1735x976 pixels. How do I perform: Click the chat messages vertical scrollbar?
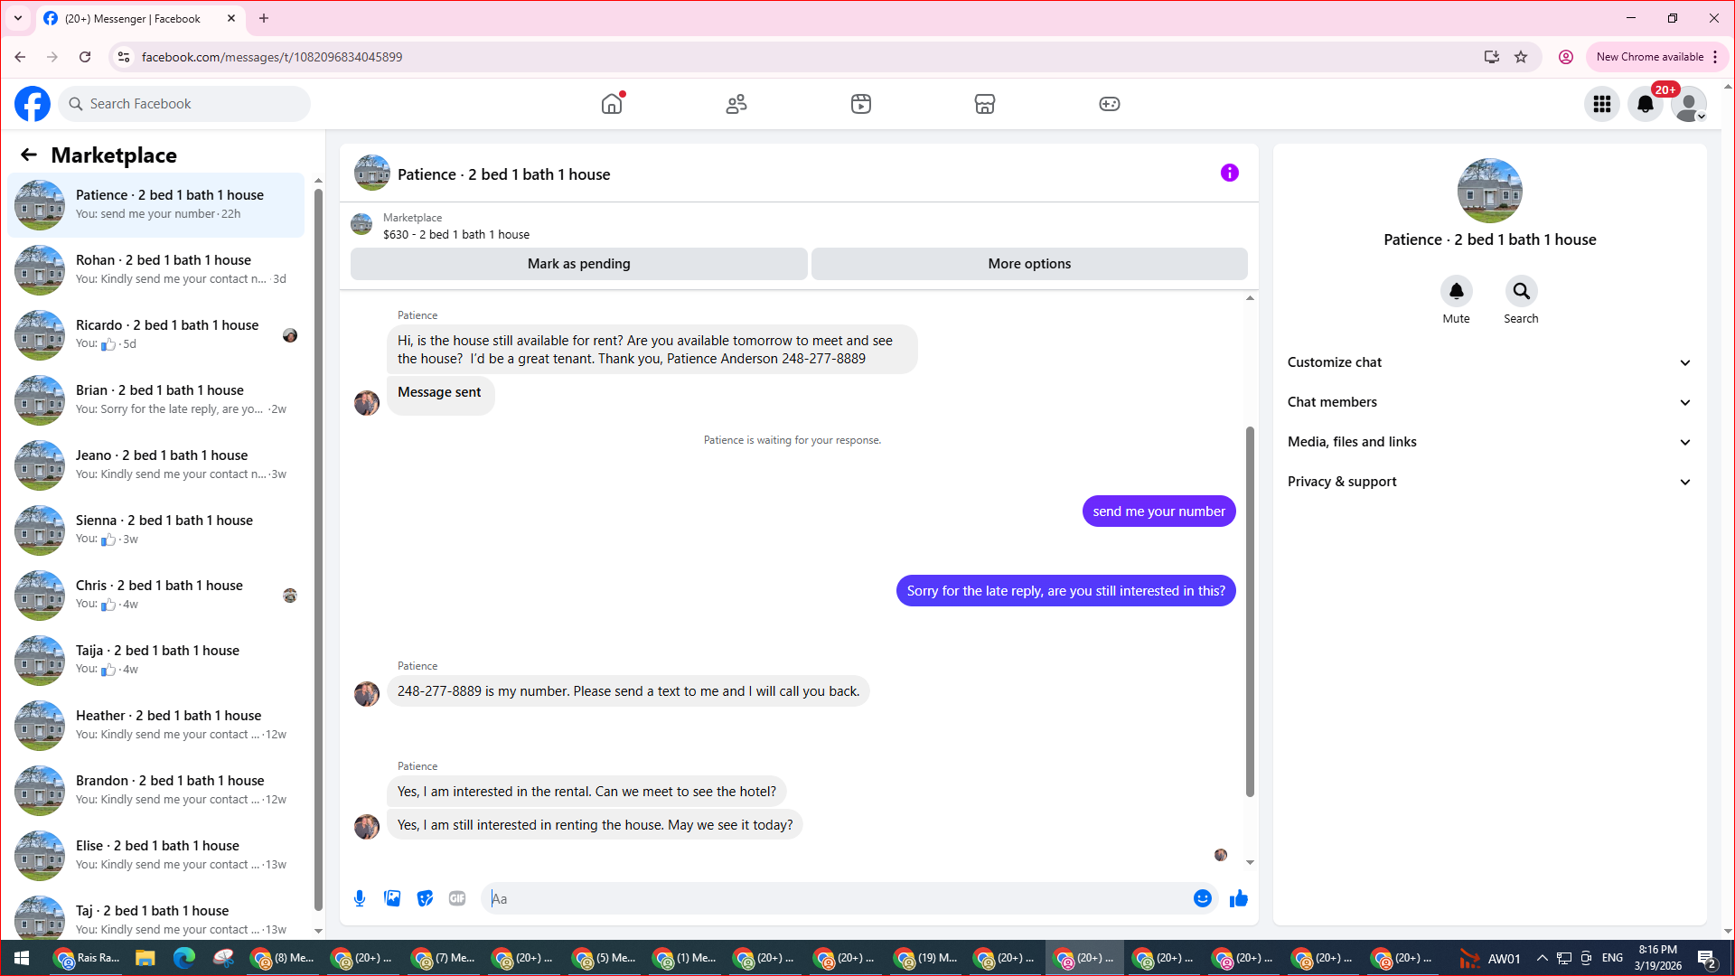[1250, 611]
